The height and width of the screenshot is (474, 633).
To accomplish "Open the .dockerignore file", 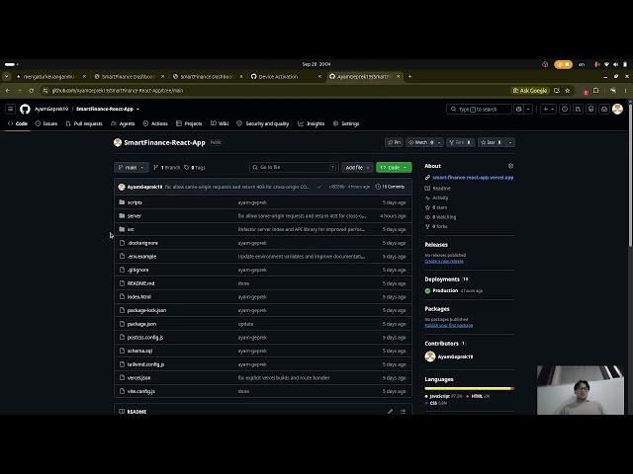I will point(142,243).
